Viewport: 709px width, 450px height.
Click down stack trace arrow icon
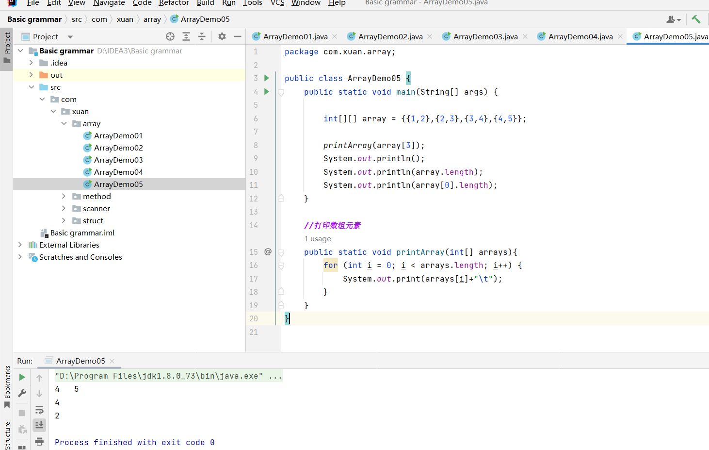point(39,394)
